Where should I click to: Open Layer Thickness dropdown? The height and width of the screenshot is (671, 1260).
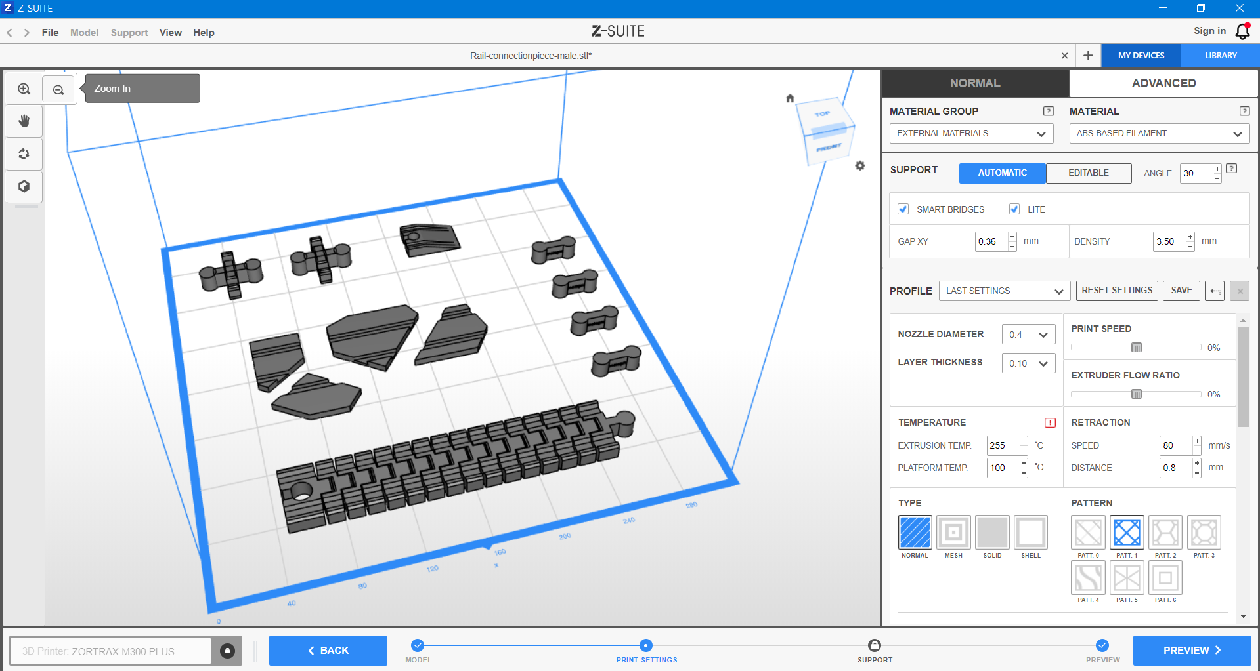point(1028,363)
